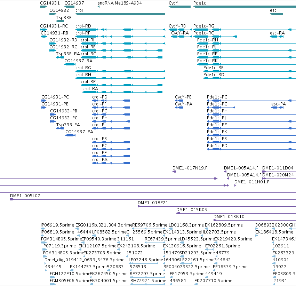Image resolution: width=296 pixels, height=286 pixels.
Task: Select the CG14937 gene label
Action: pos(74,3)
